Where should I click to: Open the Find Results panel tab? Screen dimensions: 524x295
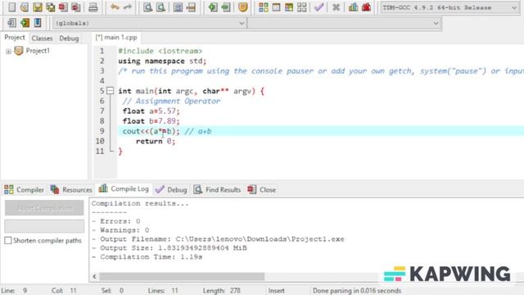coord(217,189)
